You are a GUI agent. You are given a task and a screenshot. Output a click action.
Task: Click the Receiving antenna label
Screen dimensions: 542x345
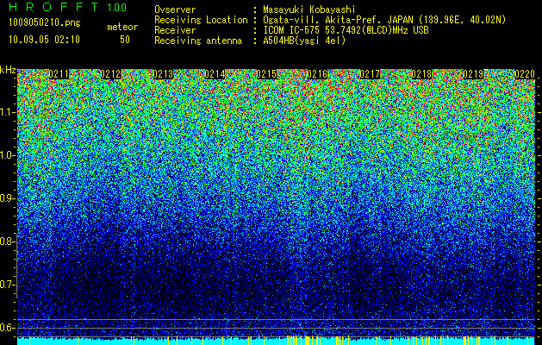(x=198, y=41)
